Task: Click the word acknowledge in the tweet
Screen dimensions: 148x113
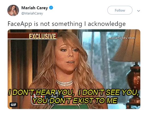Action: 107,24
